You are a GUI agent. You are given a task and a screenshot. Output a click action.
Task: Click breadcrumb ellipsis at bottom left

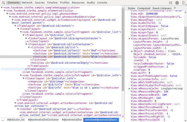[x=3, y=120]
